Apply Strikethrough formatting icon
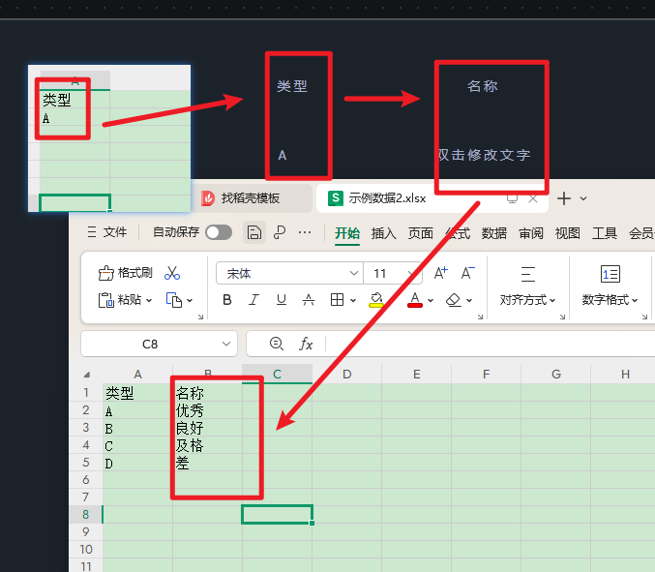655x572 pixels. (309, 300)
